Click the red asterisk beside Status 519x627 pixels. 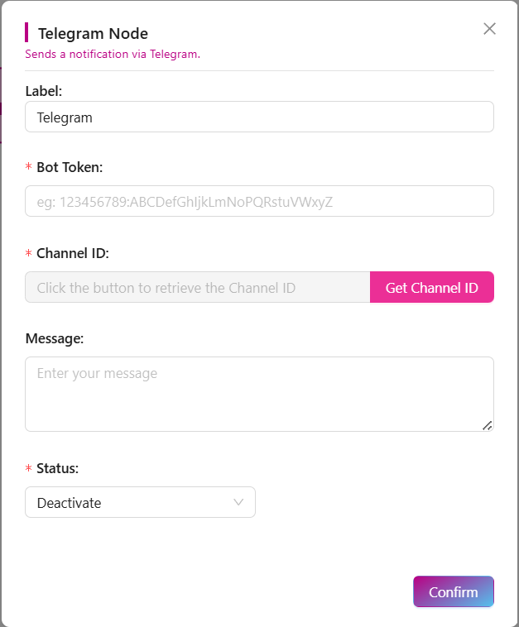point(29,469)
